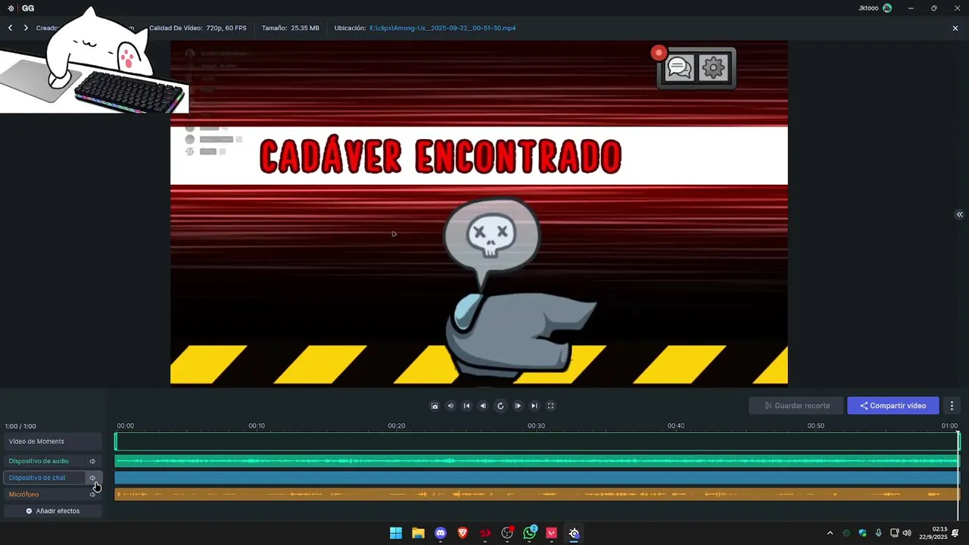The image size is (969, 545).
Task: Expand the side panel double-chevron
Action: 959,215
